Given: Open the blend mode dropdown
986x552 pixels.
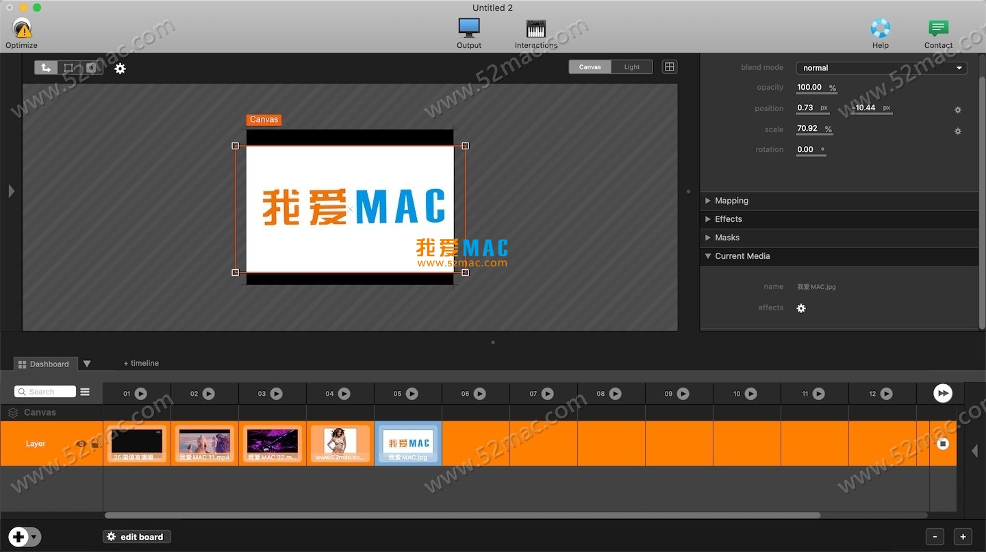Looking at the screenshot, I should click(x=881, y=68).
